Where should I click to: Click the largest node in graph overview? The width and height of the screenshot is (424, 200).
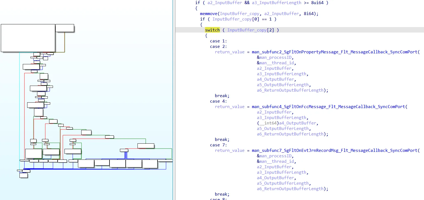pyautogui.click(x=28, y=38)
